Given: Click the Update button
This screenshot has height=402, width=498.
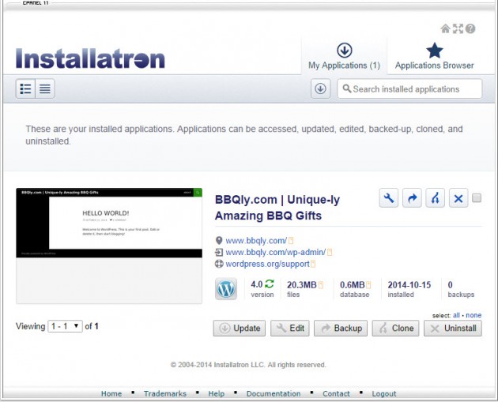Looking at the screenshot, I should 240,328.
